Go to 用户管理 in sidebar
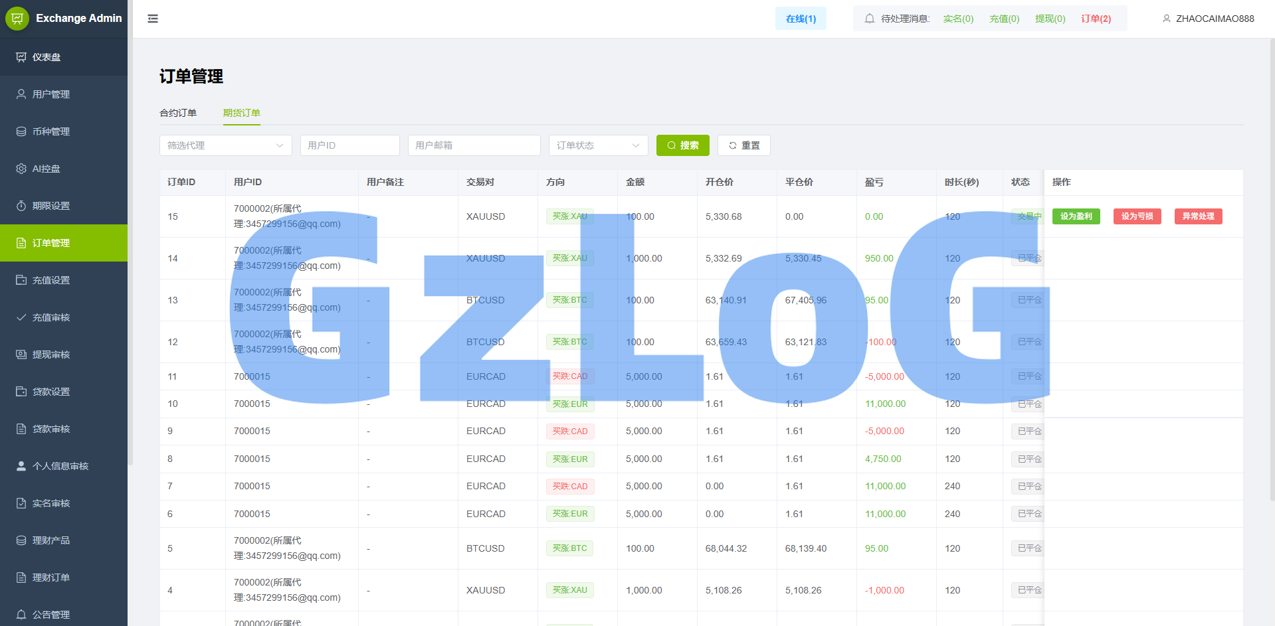The image size is (1275, 626). point(50,94)
